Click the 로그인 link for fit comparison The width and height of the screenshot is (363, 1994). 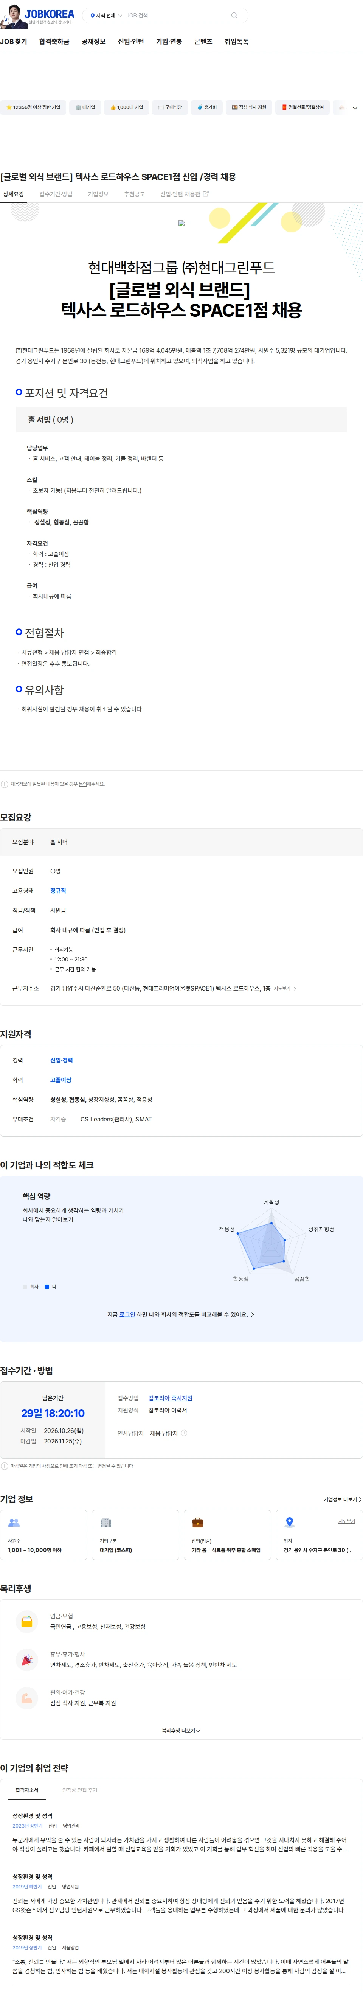click(x=127, y=1314)
